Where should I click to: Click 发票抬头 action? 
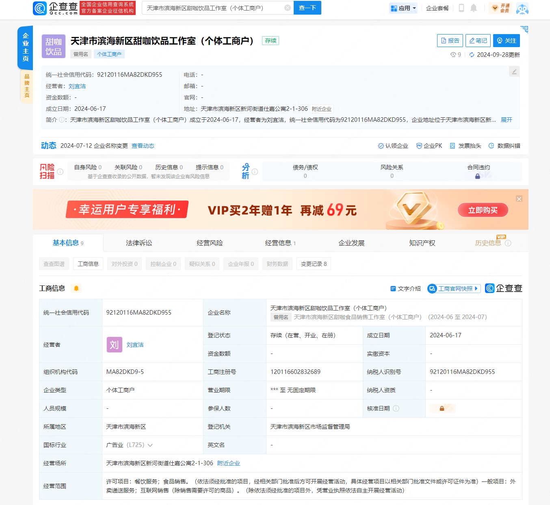click(x=466, y=146)
